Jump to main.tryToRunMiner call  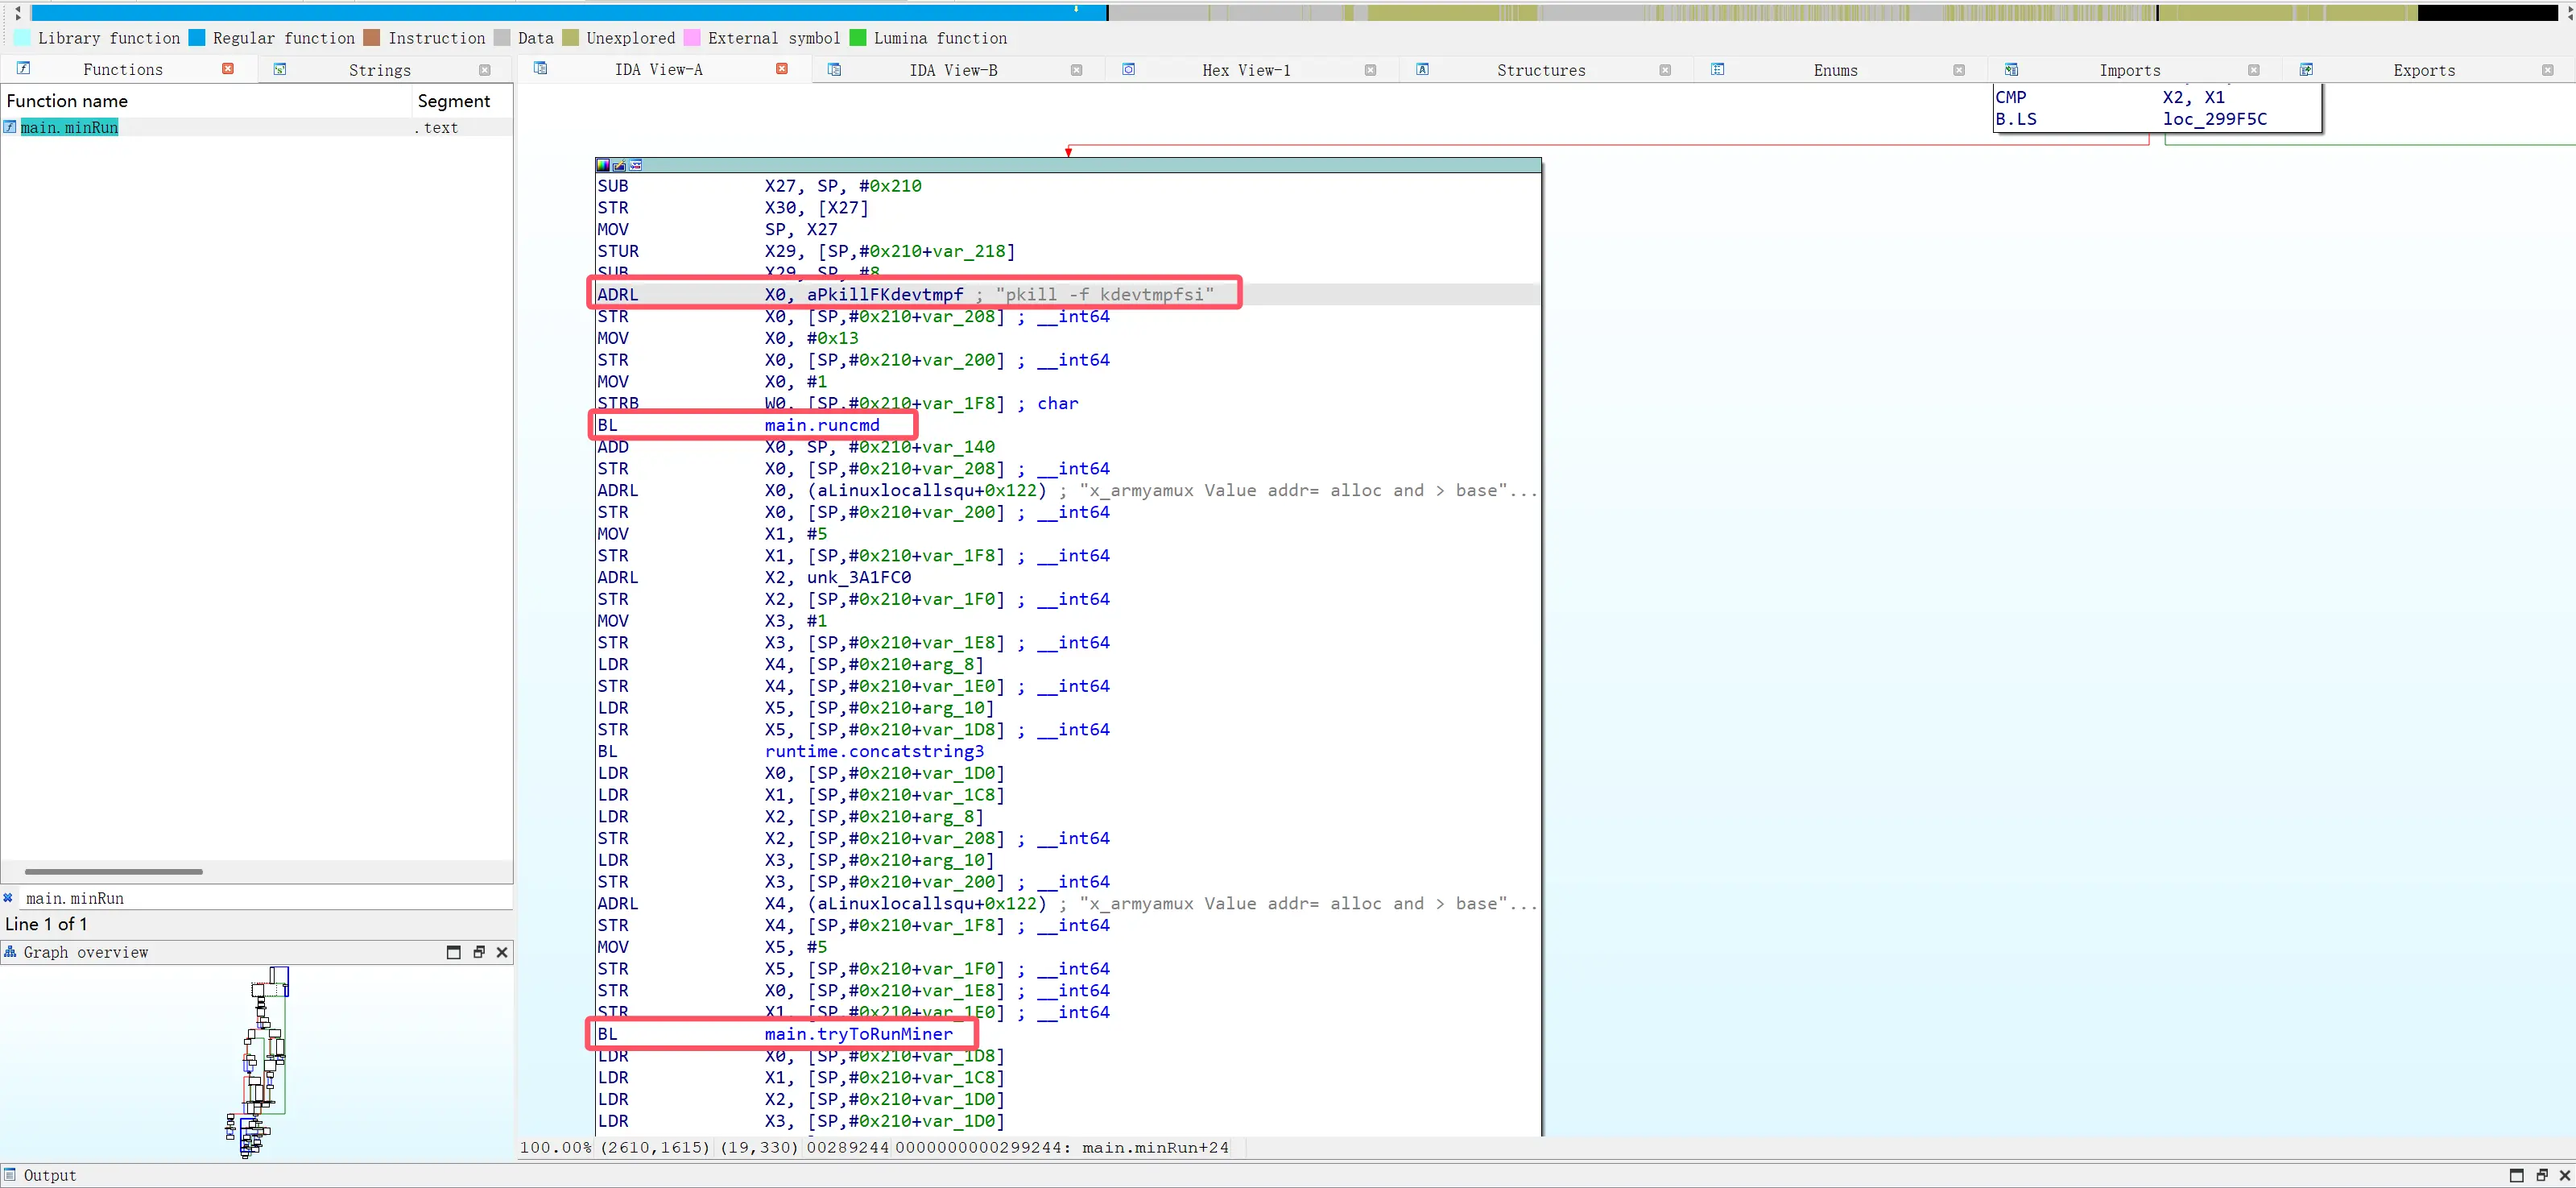(858, 1034)
